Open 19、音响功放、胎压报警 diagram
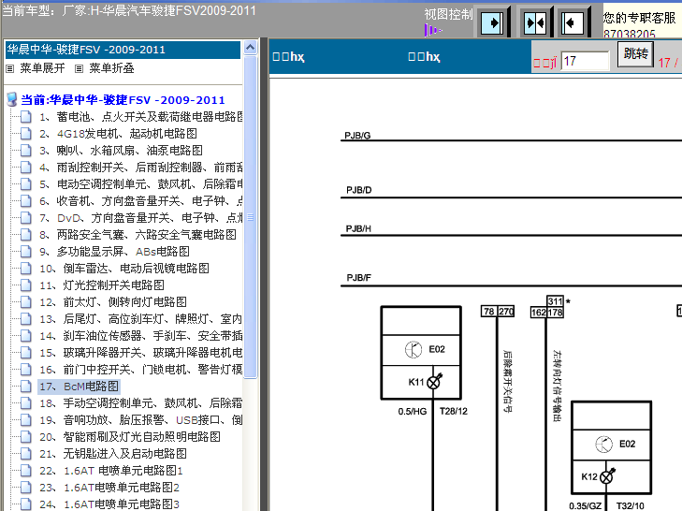 pyautogui.click(x=141, y=420)
